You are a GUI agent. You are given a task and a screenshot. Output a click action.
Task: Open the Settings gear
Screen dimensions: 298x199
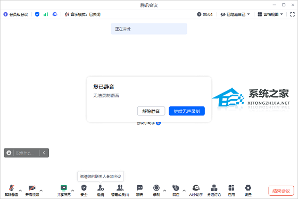(248, 190)
